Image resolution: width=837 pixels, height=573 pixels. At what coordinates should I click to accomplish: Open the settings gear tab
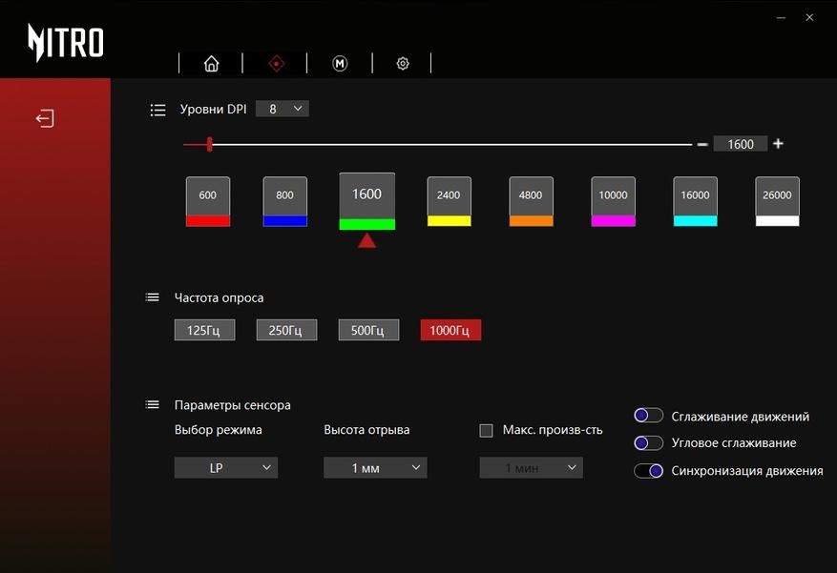(403, 64)
